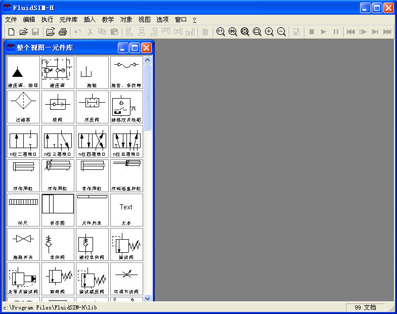Image resolution: width=397 pixels, height=314 pixels.
Task: Open the circuit preview icon beside Save
Action: [51, 32]
